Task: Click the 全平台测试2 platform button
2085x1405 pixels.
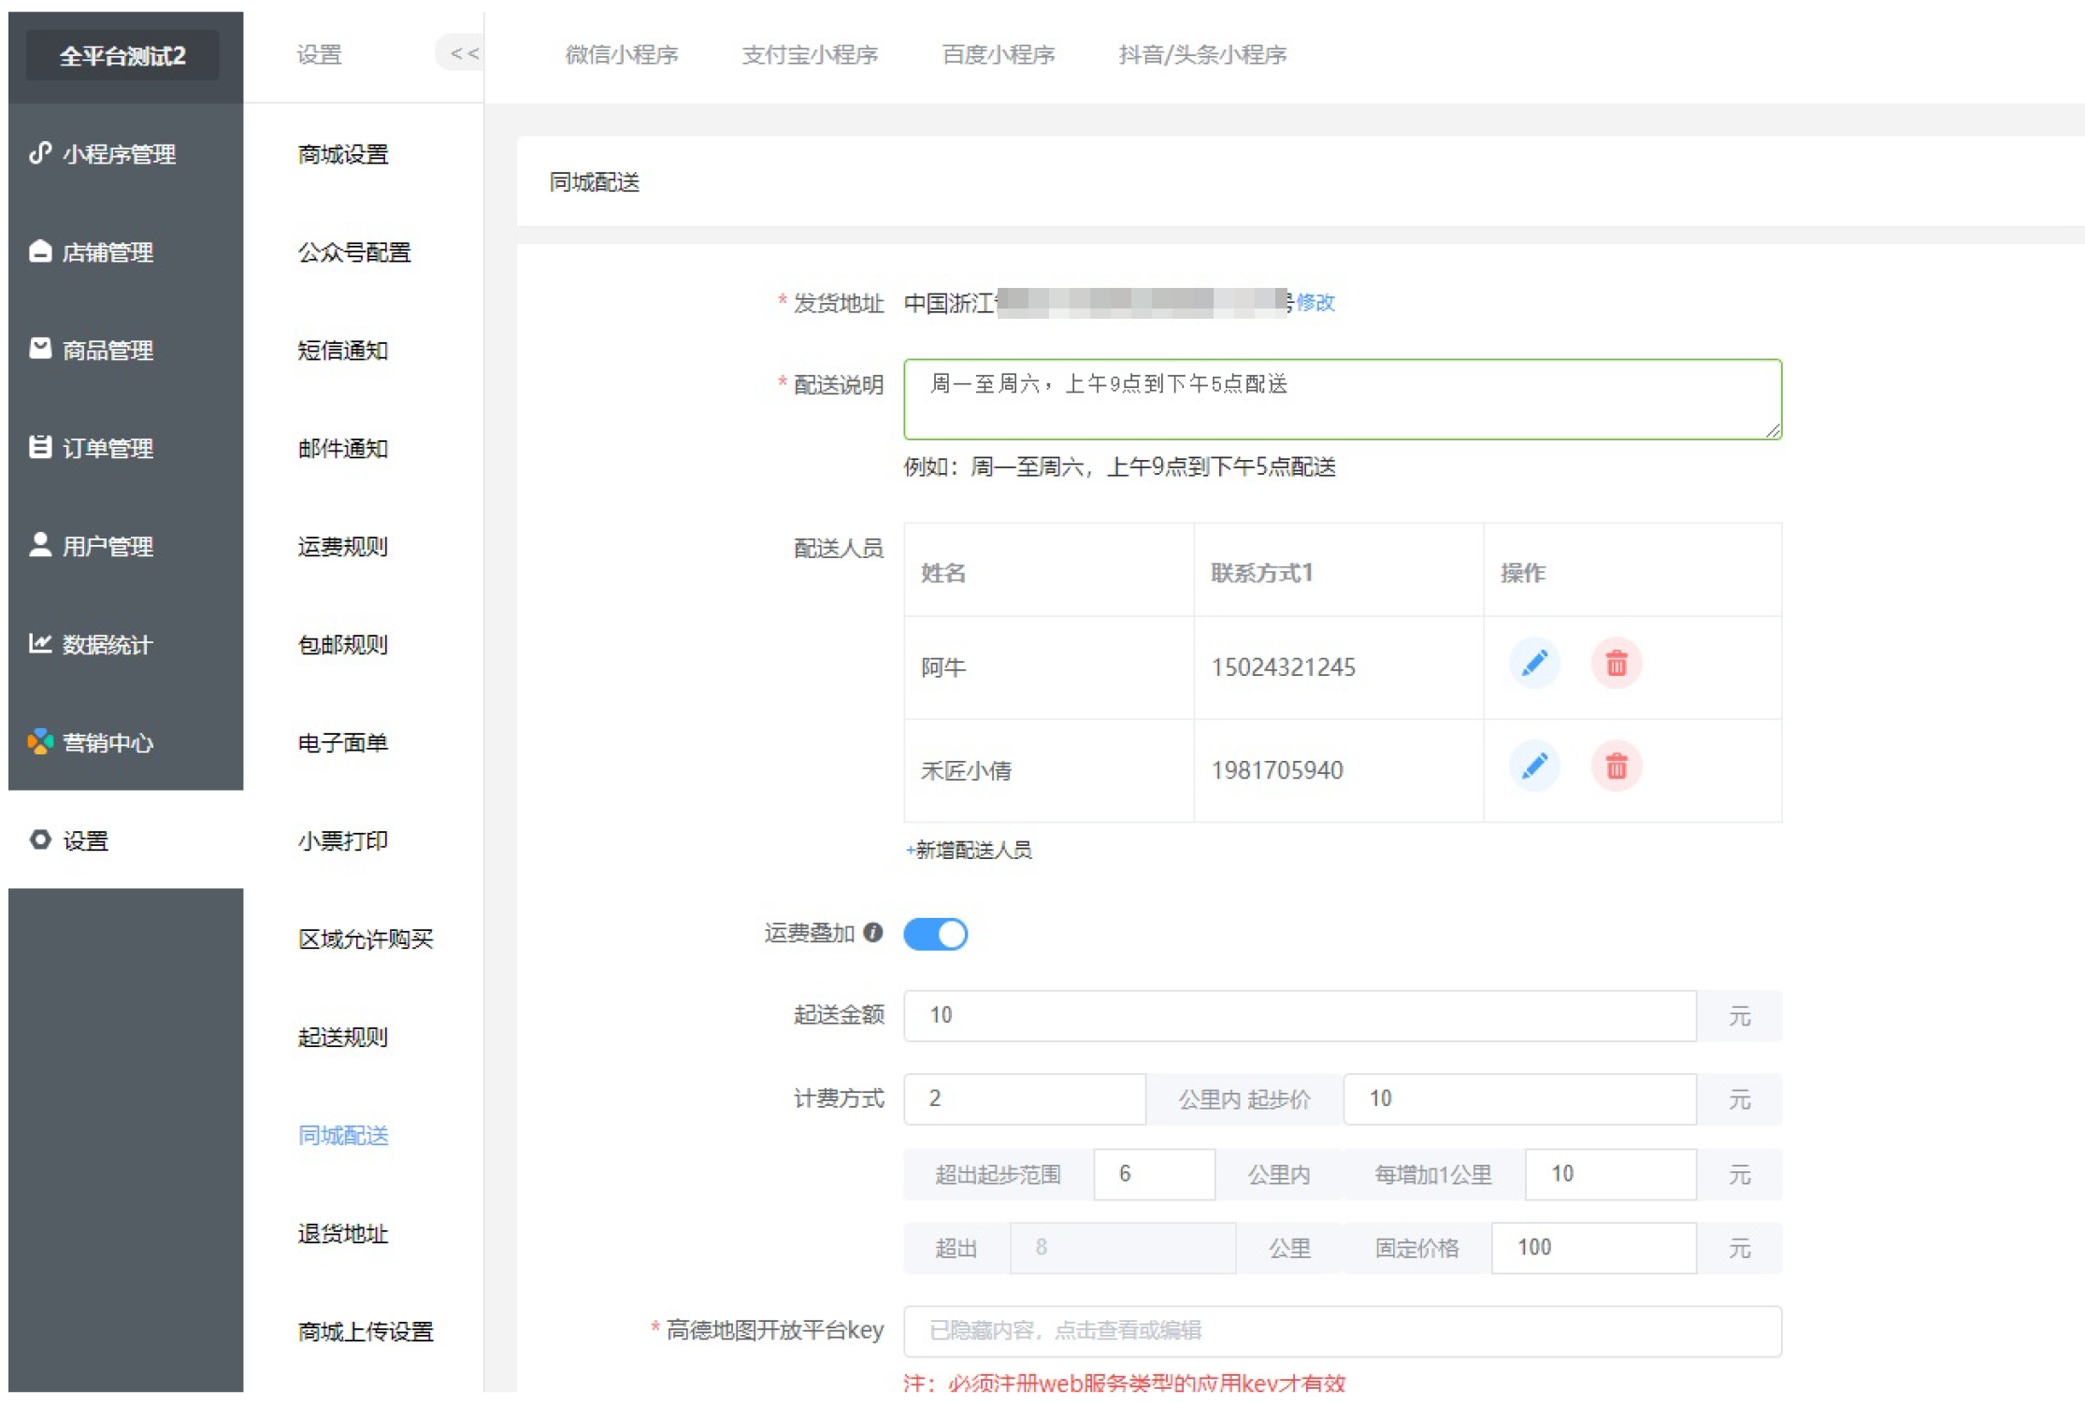Action: [122, 55]
